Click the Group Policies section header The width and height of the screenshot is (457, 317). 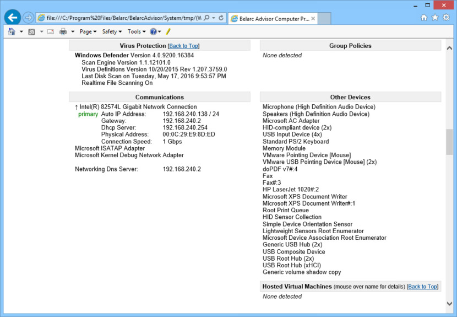[350, 46]
